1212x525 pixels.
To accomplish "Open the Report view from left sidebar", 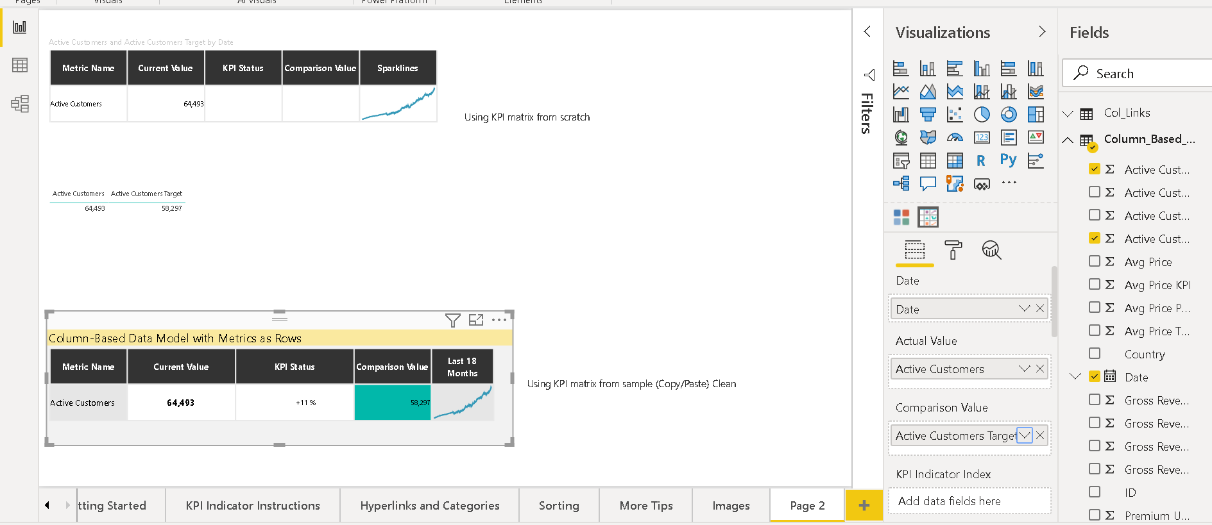I will (x=20, y=28).
